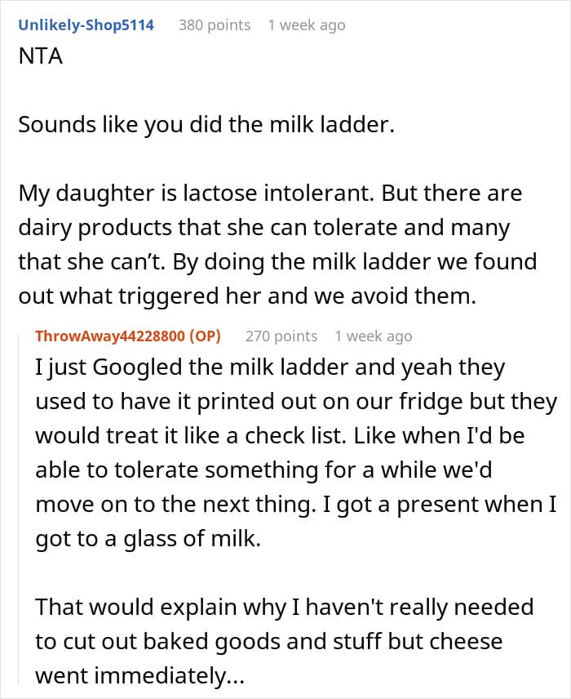Click the 'cut out baked goods' line

click(269, 642)
